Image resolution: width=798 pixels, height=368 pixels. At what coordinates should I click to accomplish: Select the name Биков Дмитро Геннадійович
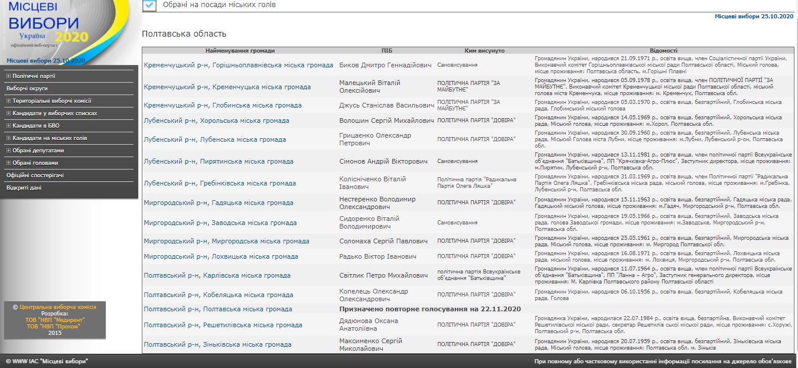(386, 65)
